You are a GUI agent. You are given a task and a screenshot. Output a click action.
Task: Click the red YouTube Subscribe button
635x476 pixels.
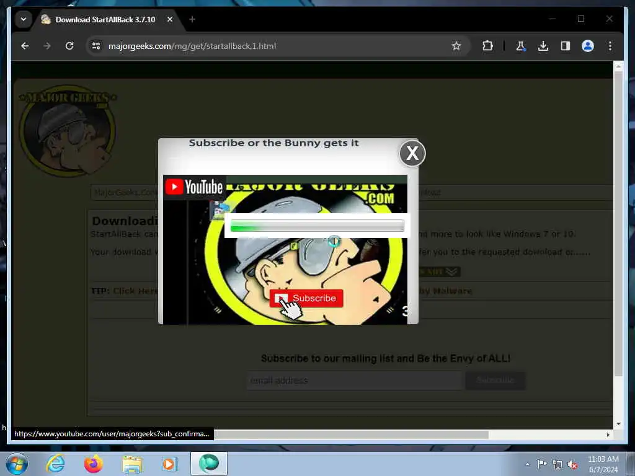point(306,298)
